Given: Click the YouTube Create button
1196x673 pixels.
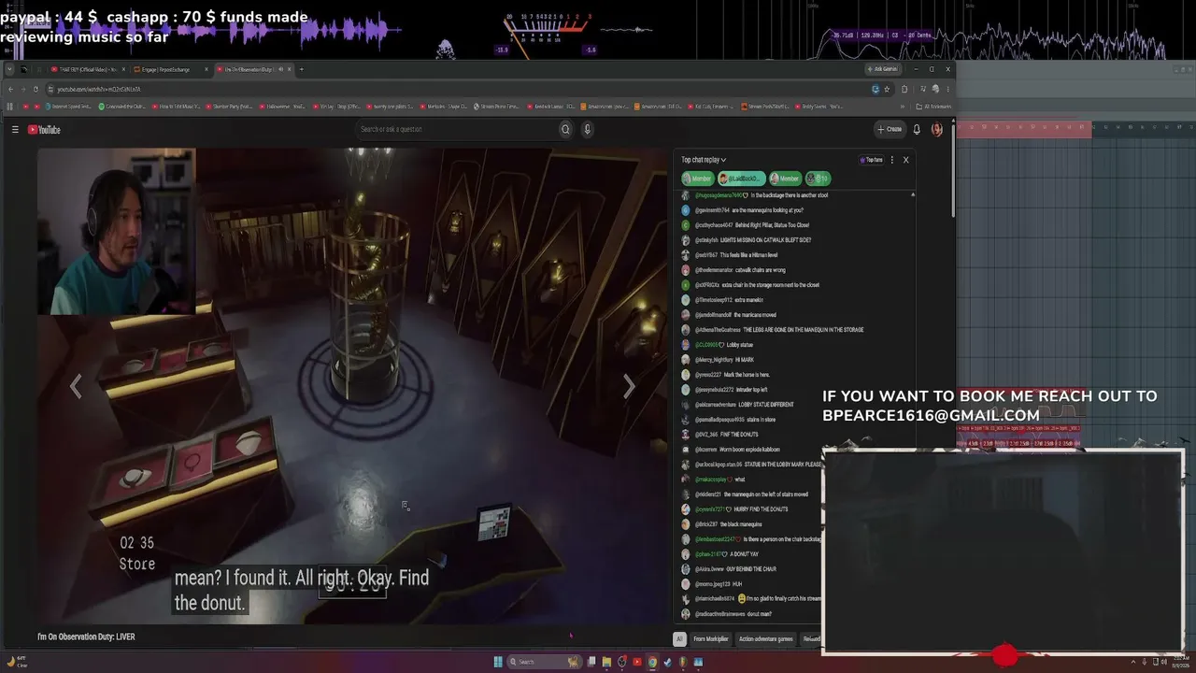Looking at the screenshot, I should [x=890, y=129].
